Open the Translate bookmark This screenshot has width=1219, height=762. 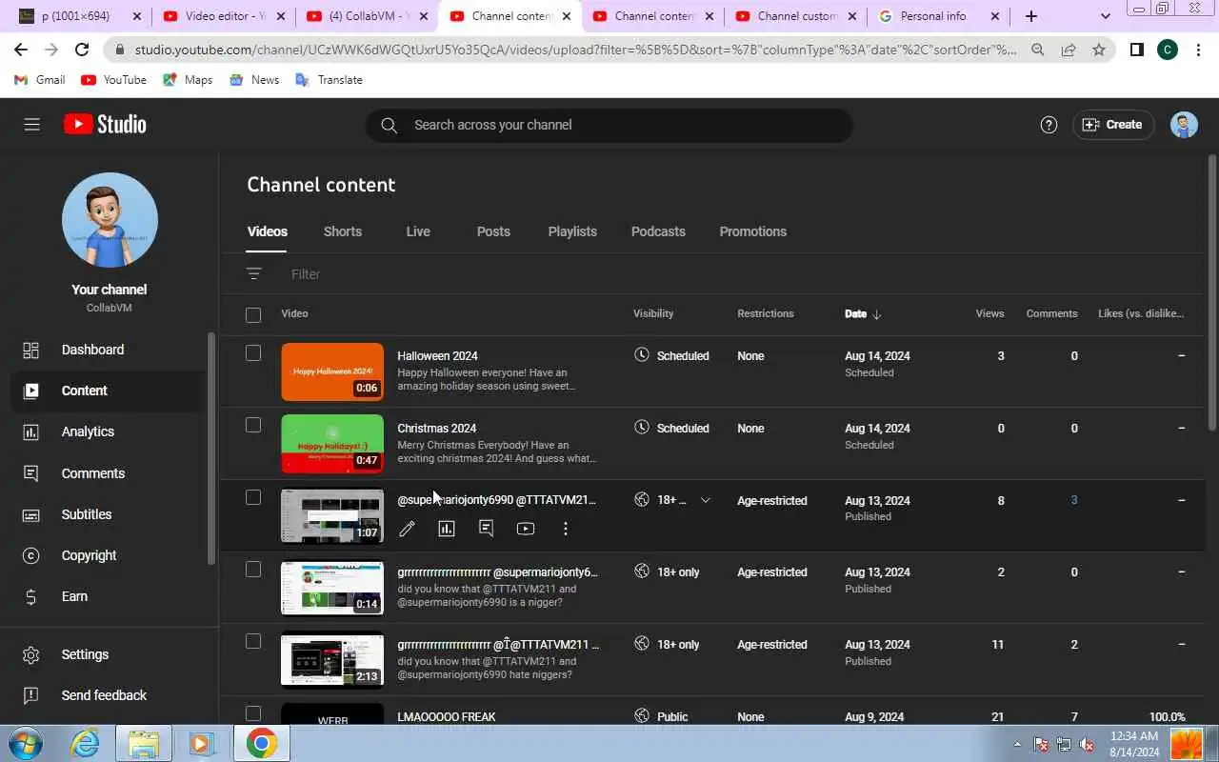point(329,80)
